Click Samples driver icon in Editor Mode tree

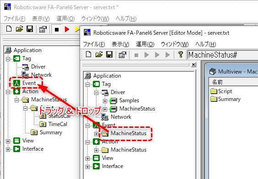113,100
